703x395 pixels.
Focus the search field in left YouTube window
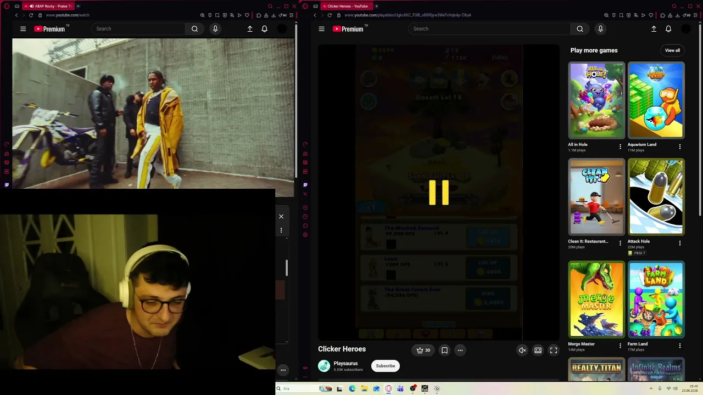[x=138, y=29]
